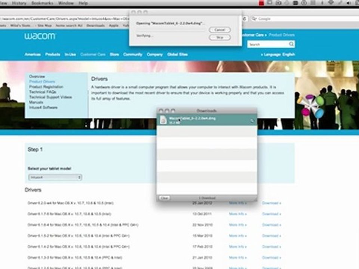Click the red icon in the menu bar
This screenshot has height=269, width=359.
point(261,3)
